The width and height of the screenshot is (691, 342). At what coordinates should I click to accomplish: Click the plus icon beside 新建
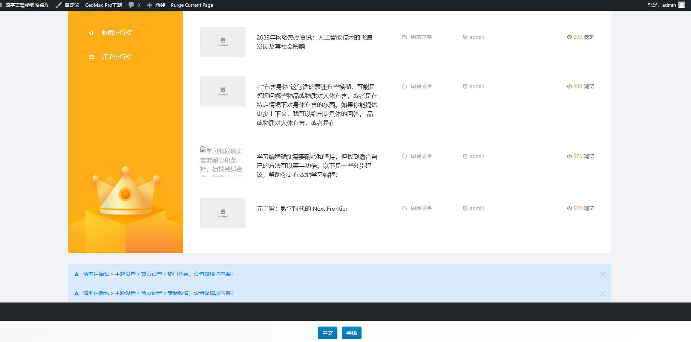150,5
